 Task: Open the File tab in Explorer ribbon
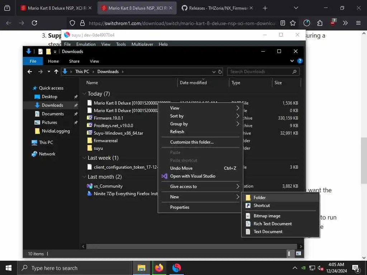coord(33,61)
